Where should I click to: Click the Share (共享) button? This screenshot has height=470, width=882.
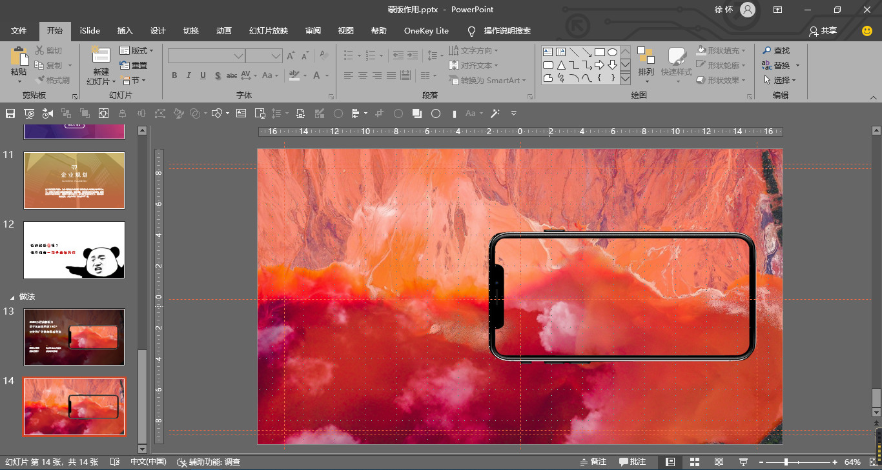[x=823, y=31]
